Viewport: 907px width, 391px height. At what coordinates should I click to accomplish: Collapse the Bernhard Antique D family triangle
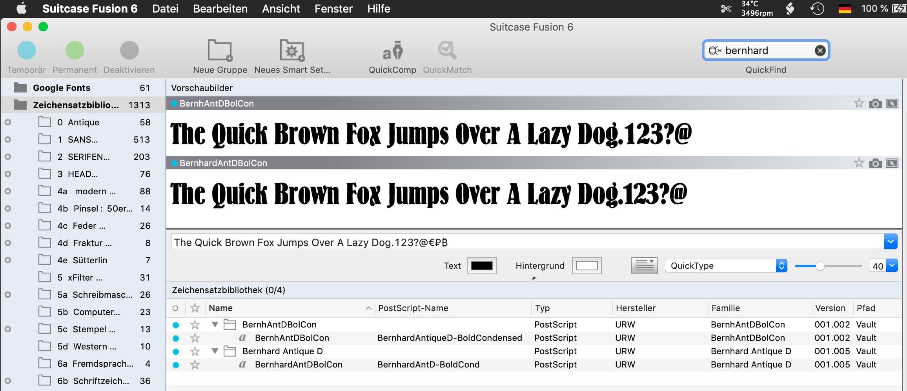click(x=215, y=351)
